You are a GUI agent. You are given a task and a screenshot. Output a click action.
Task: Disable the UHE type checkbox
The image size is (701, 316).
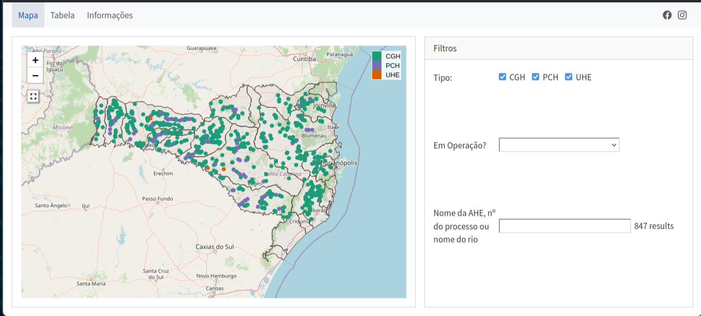coord(569,77)
